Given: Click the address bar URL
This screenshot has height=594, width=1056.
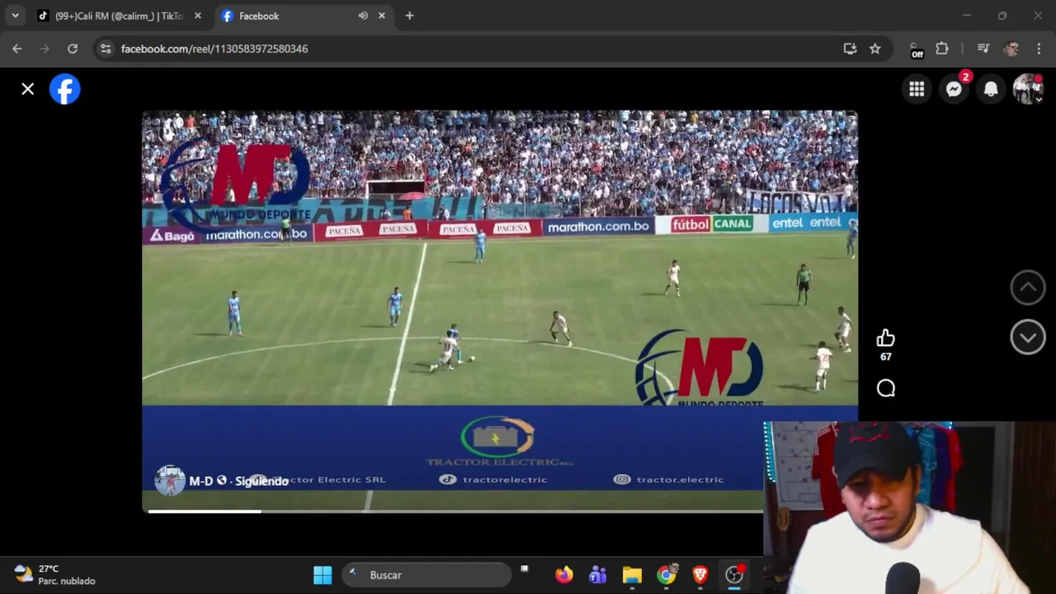Looking at the screenshot, I should click(x=214, y=49).
